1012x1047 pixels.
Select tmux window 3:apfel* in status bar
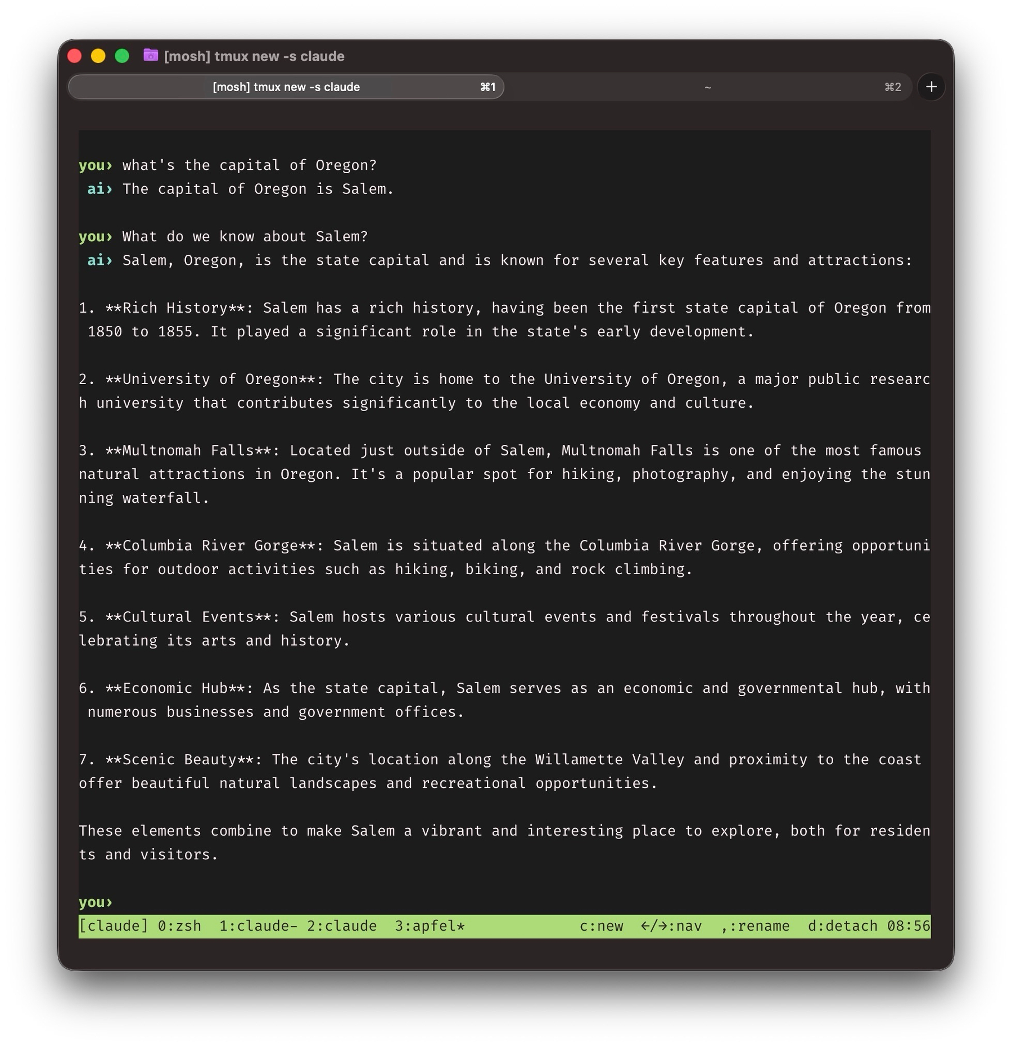430,926
